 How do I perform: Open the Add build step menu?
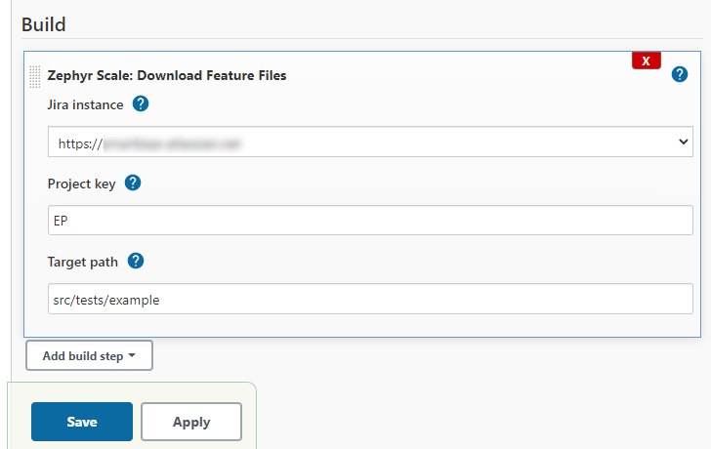click(89, 356)
